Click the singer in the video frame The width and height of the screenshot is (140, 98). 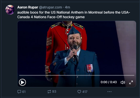pyautogui.click(x=75, y=57)
